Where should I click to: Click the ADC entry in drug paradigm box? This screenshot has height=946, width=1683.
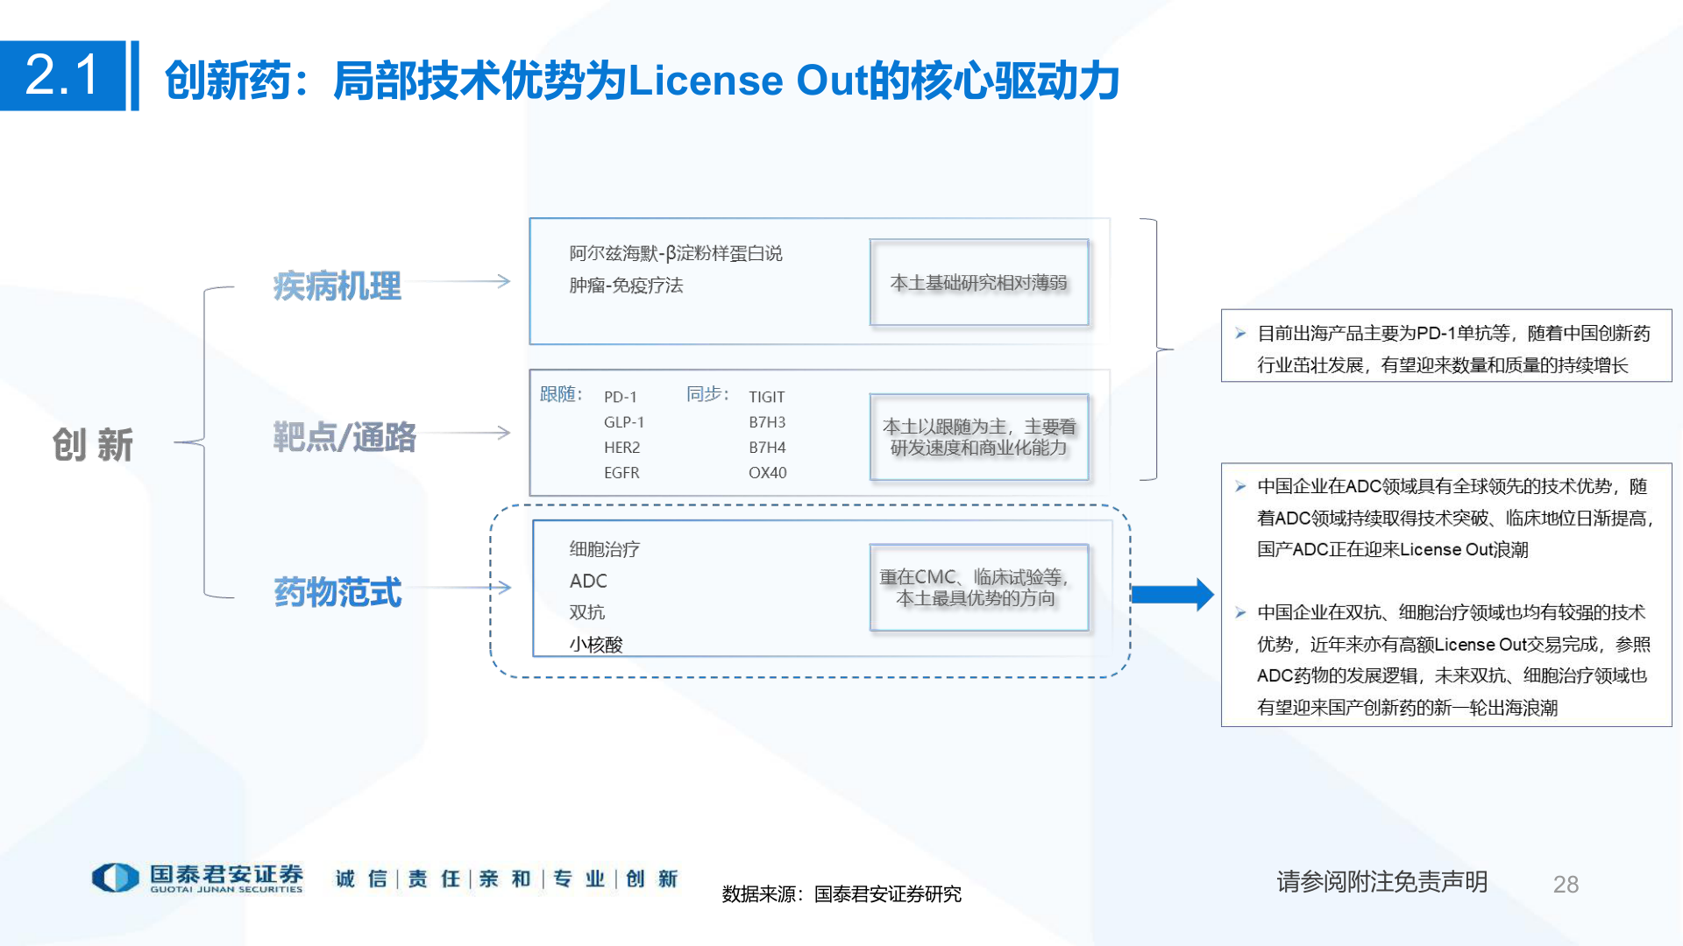pos(588,581)
